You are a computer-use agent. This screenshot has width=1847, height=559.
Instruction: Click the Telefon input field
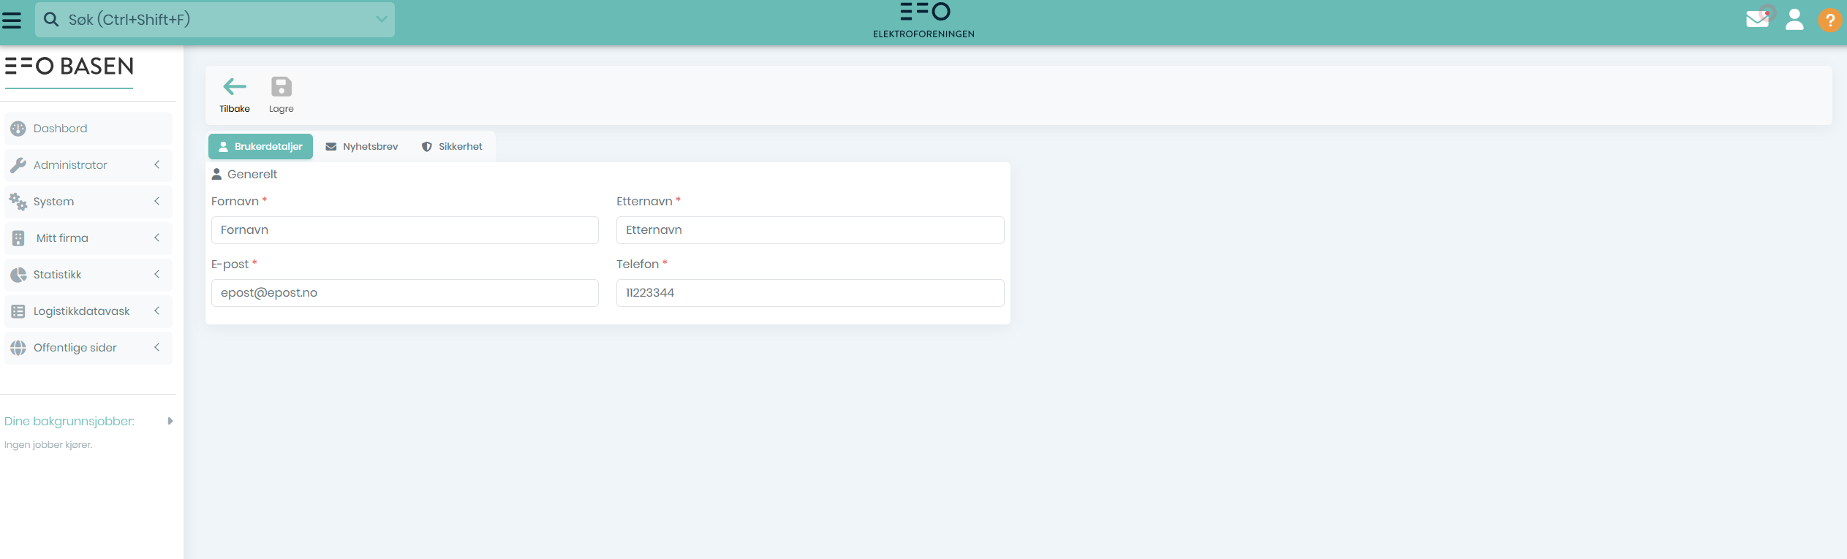[x=809, y=293]
